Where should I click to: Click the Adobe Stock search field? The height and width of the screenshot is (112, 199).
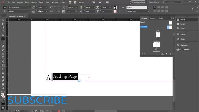tap(172, 2)
